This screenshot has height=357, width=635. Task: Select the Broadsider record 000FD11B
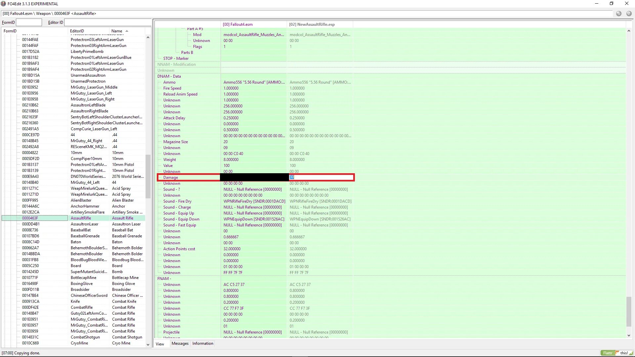[73, 290]
